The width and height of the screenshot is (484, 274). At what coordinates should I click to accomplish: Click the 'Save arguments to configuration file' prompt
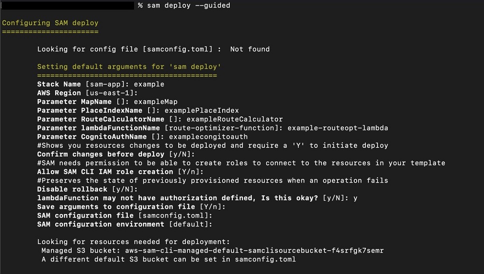pos(132,207)
